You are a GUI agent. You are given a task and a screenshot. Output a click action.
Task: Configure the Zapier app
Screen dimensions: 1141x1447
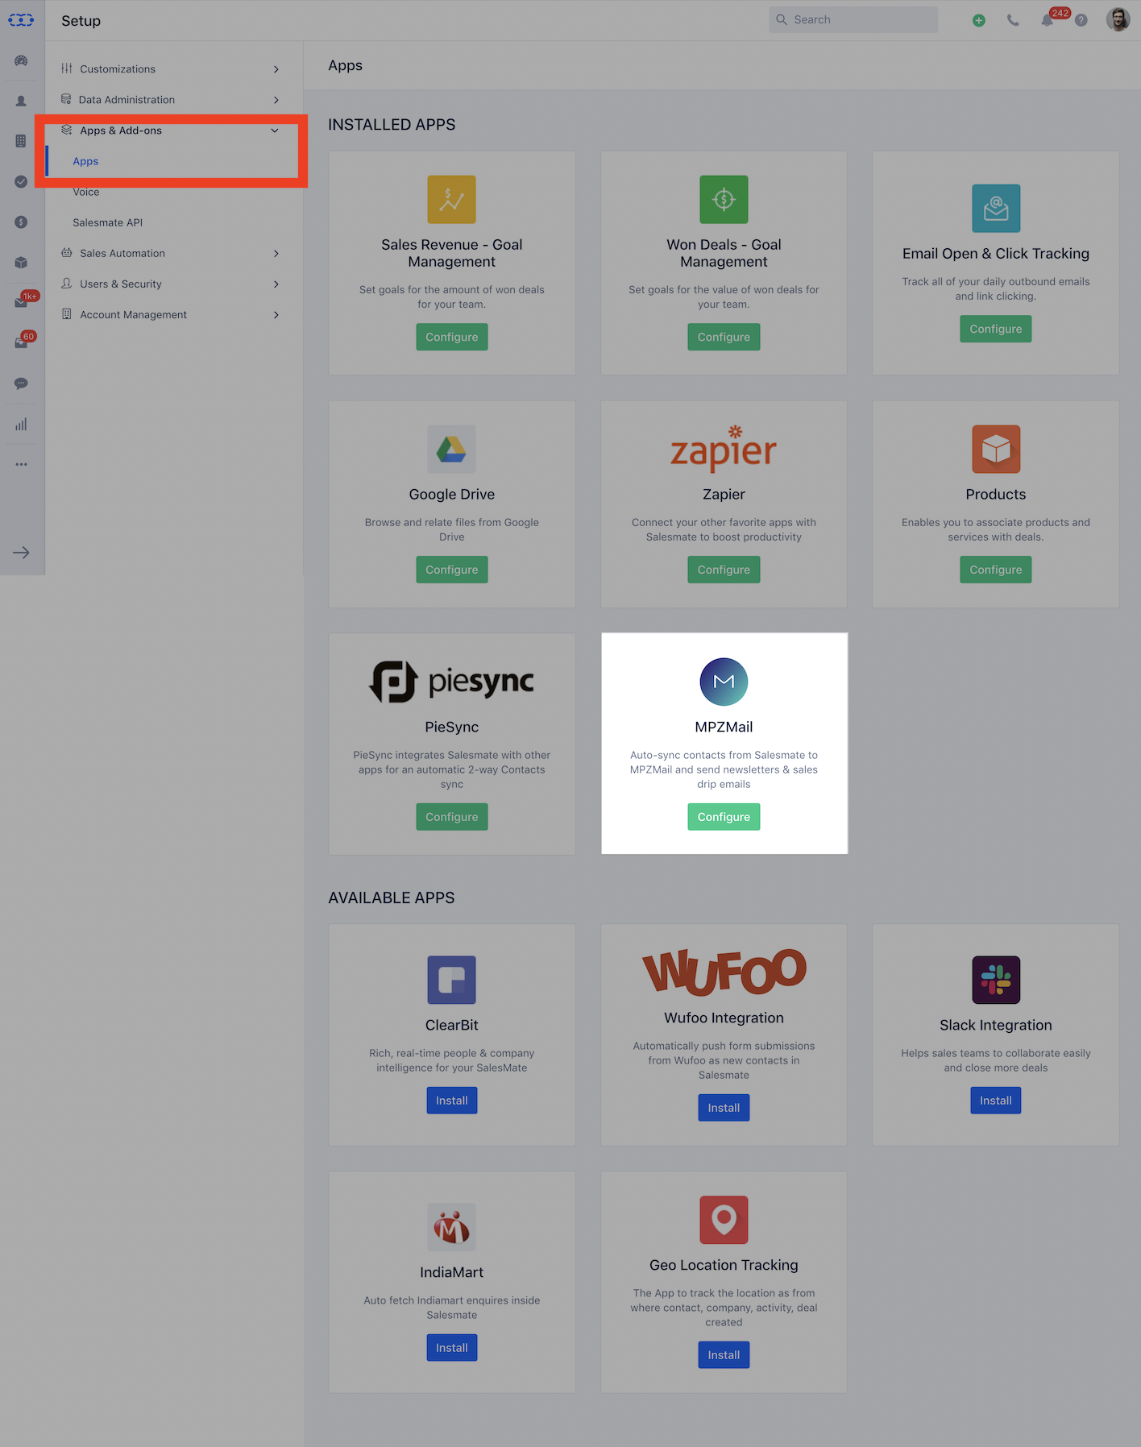pos(724,570)
